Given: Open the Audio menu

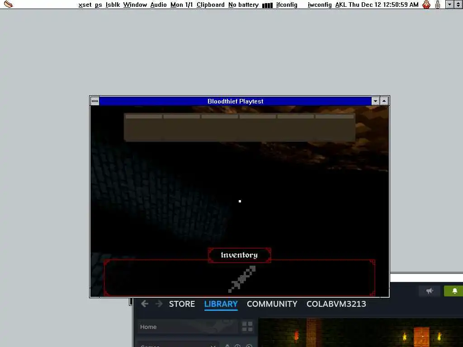Looking at the screenshot, I should [158, 5].
